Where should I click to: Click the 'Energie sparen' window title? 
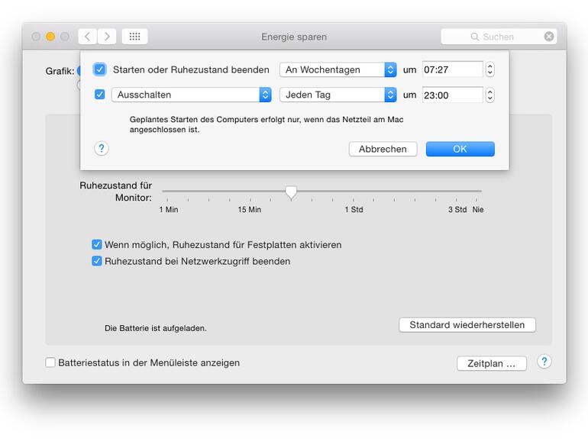click(x=294, y=37)
